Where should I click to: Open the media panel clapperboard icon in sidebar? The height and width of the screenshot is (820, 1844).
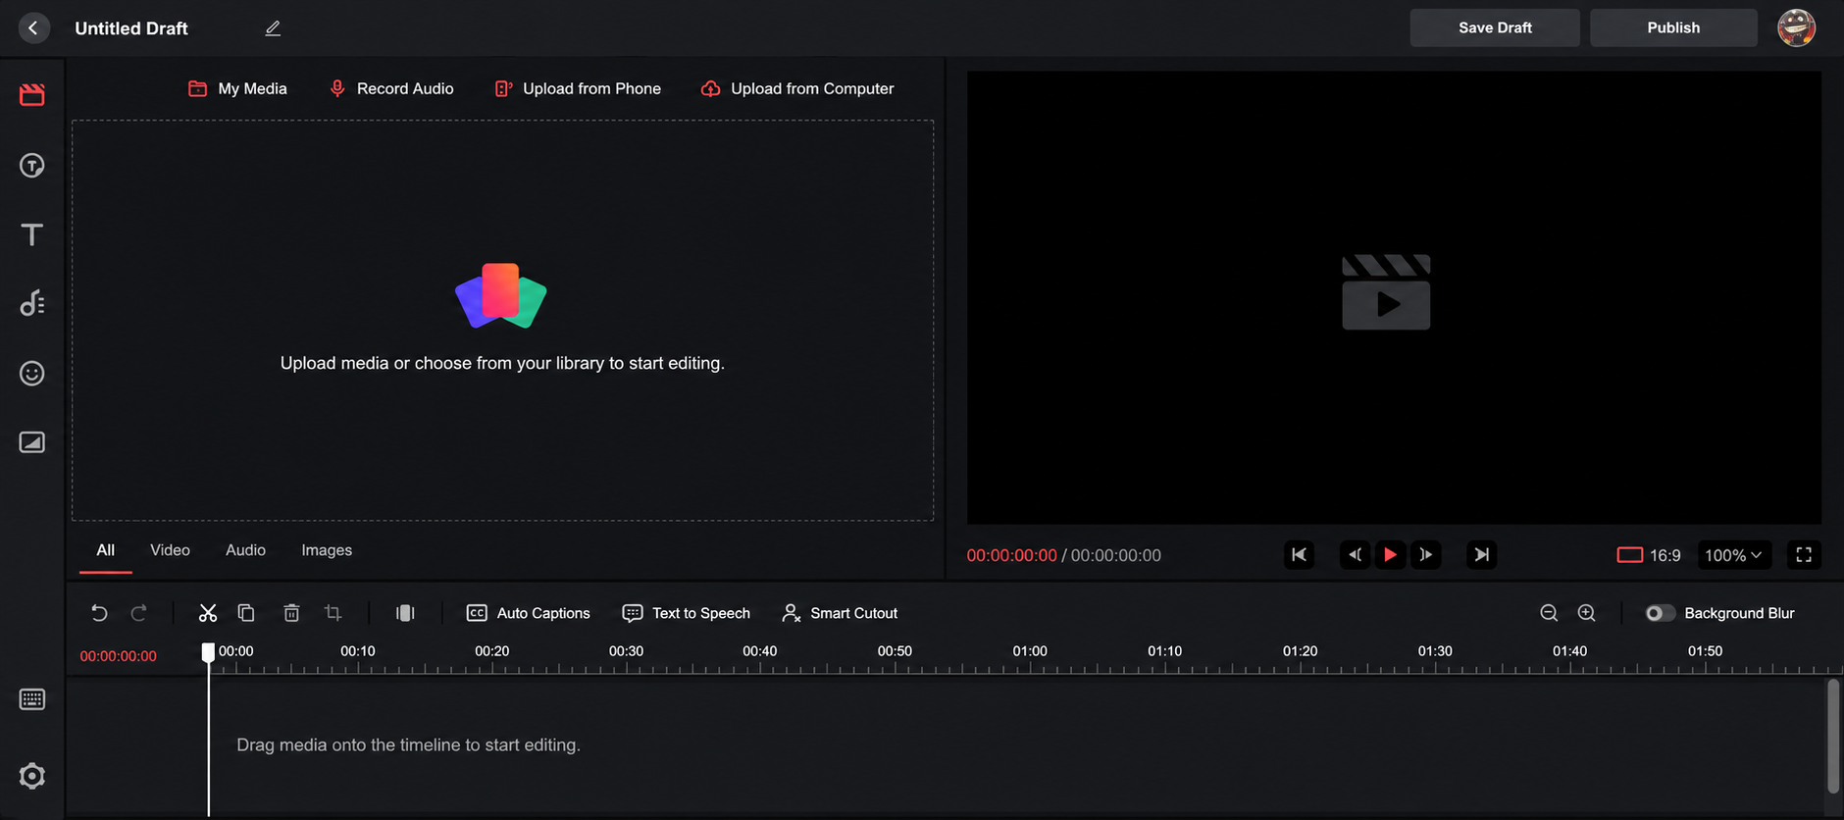(x=32, y=94)
